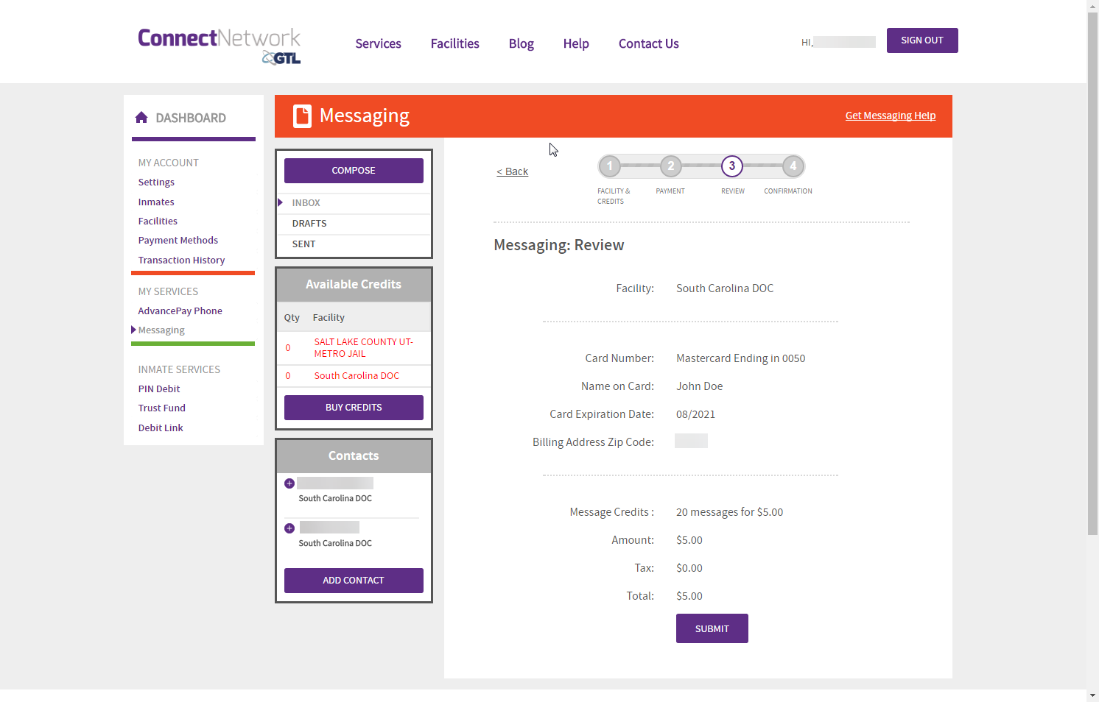Open Trust Fund service
This screenshot has height=702, width=1099.
(161, 408)
